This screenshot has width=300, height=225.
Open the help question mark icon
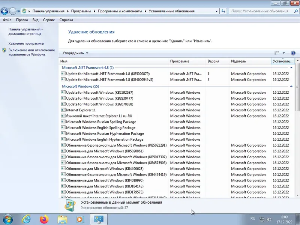point(293,53)
